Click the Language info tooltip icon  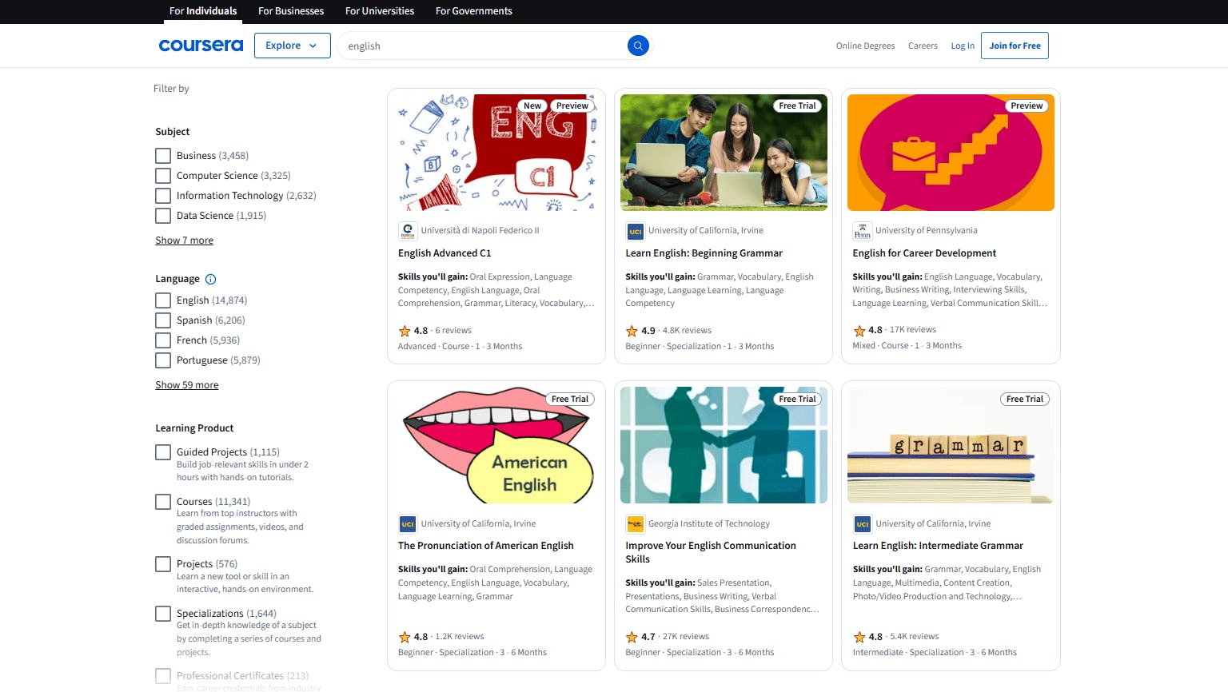210,278
